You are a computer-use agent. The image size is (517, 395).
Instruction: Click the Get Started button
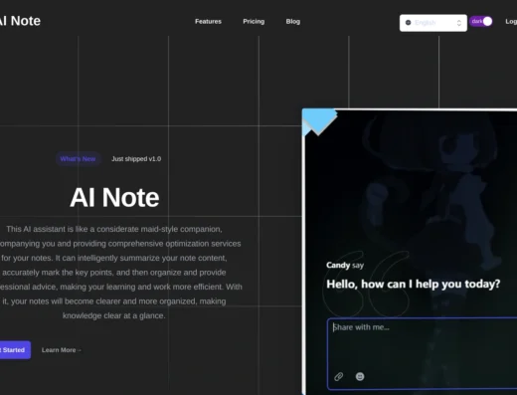point(14,350)
